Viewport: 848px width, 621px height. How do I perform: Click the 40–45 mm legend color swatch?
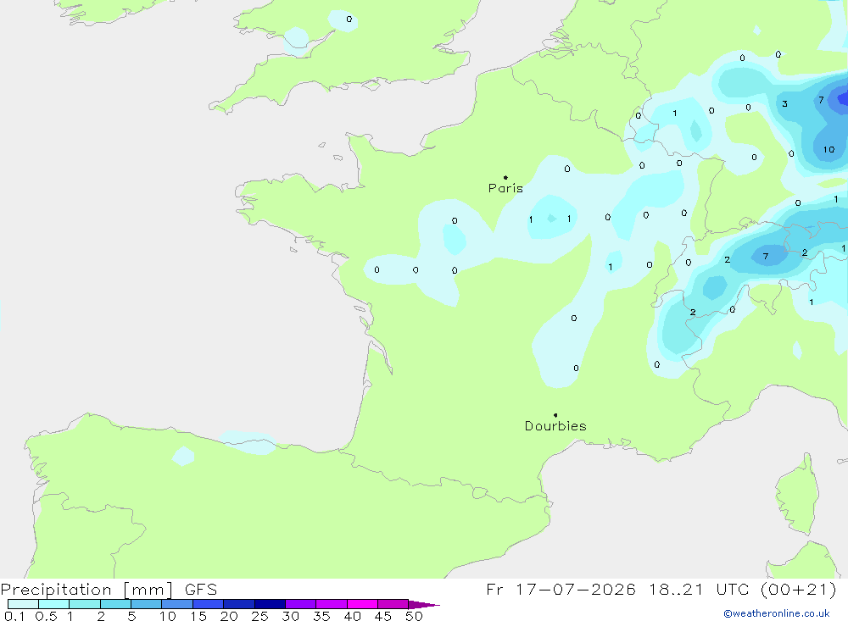coord(362,604)
